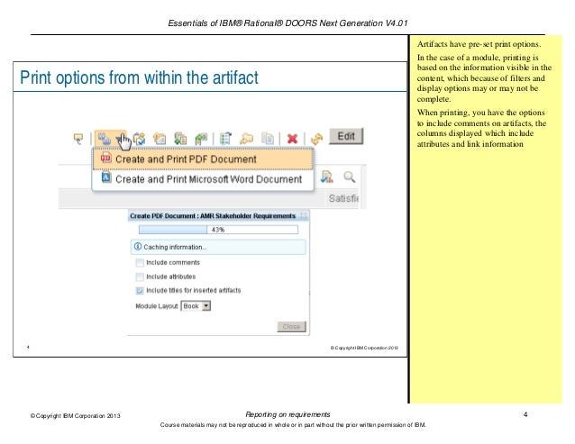Click the copy pages with green plus icon
The width and height of the screenshot is (575, 444).
tap(180, 139)
